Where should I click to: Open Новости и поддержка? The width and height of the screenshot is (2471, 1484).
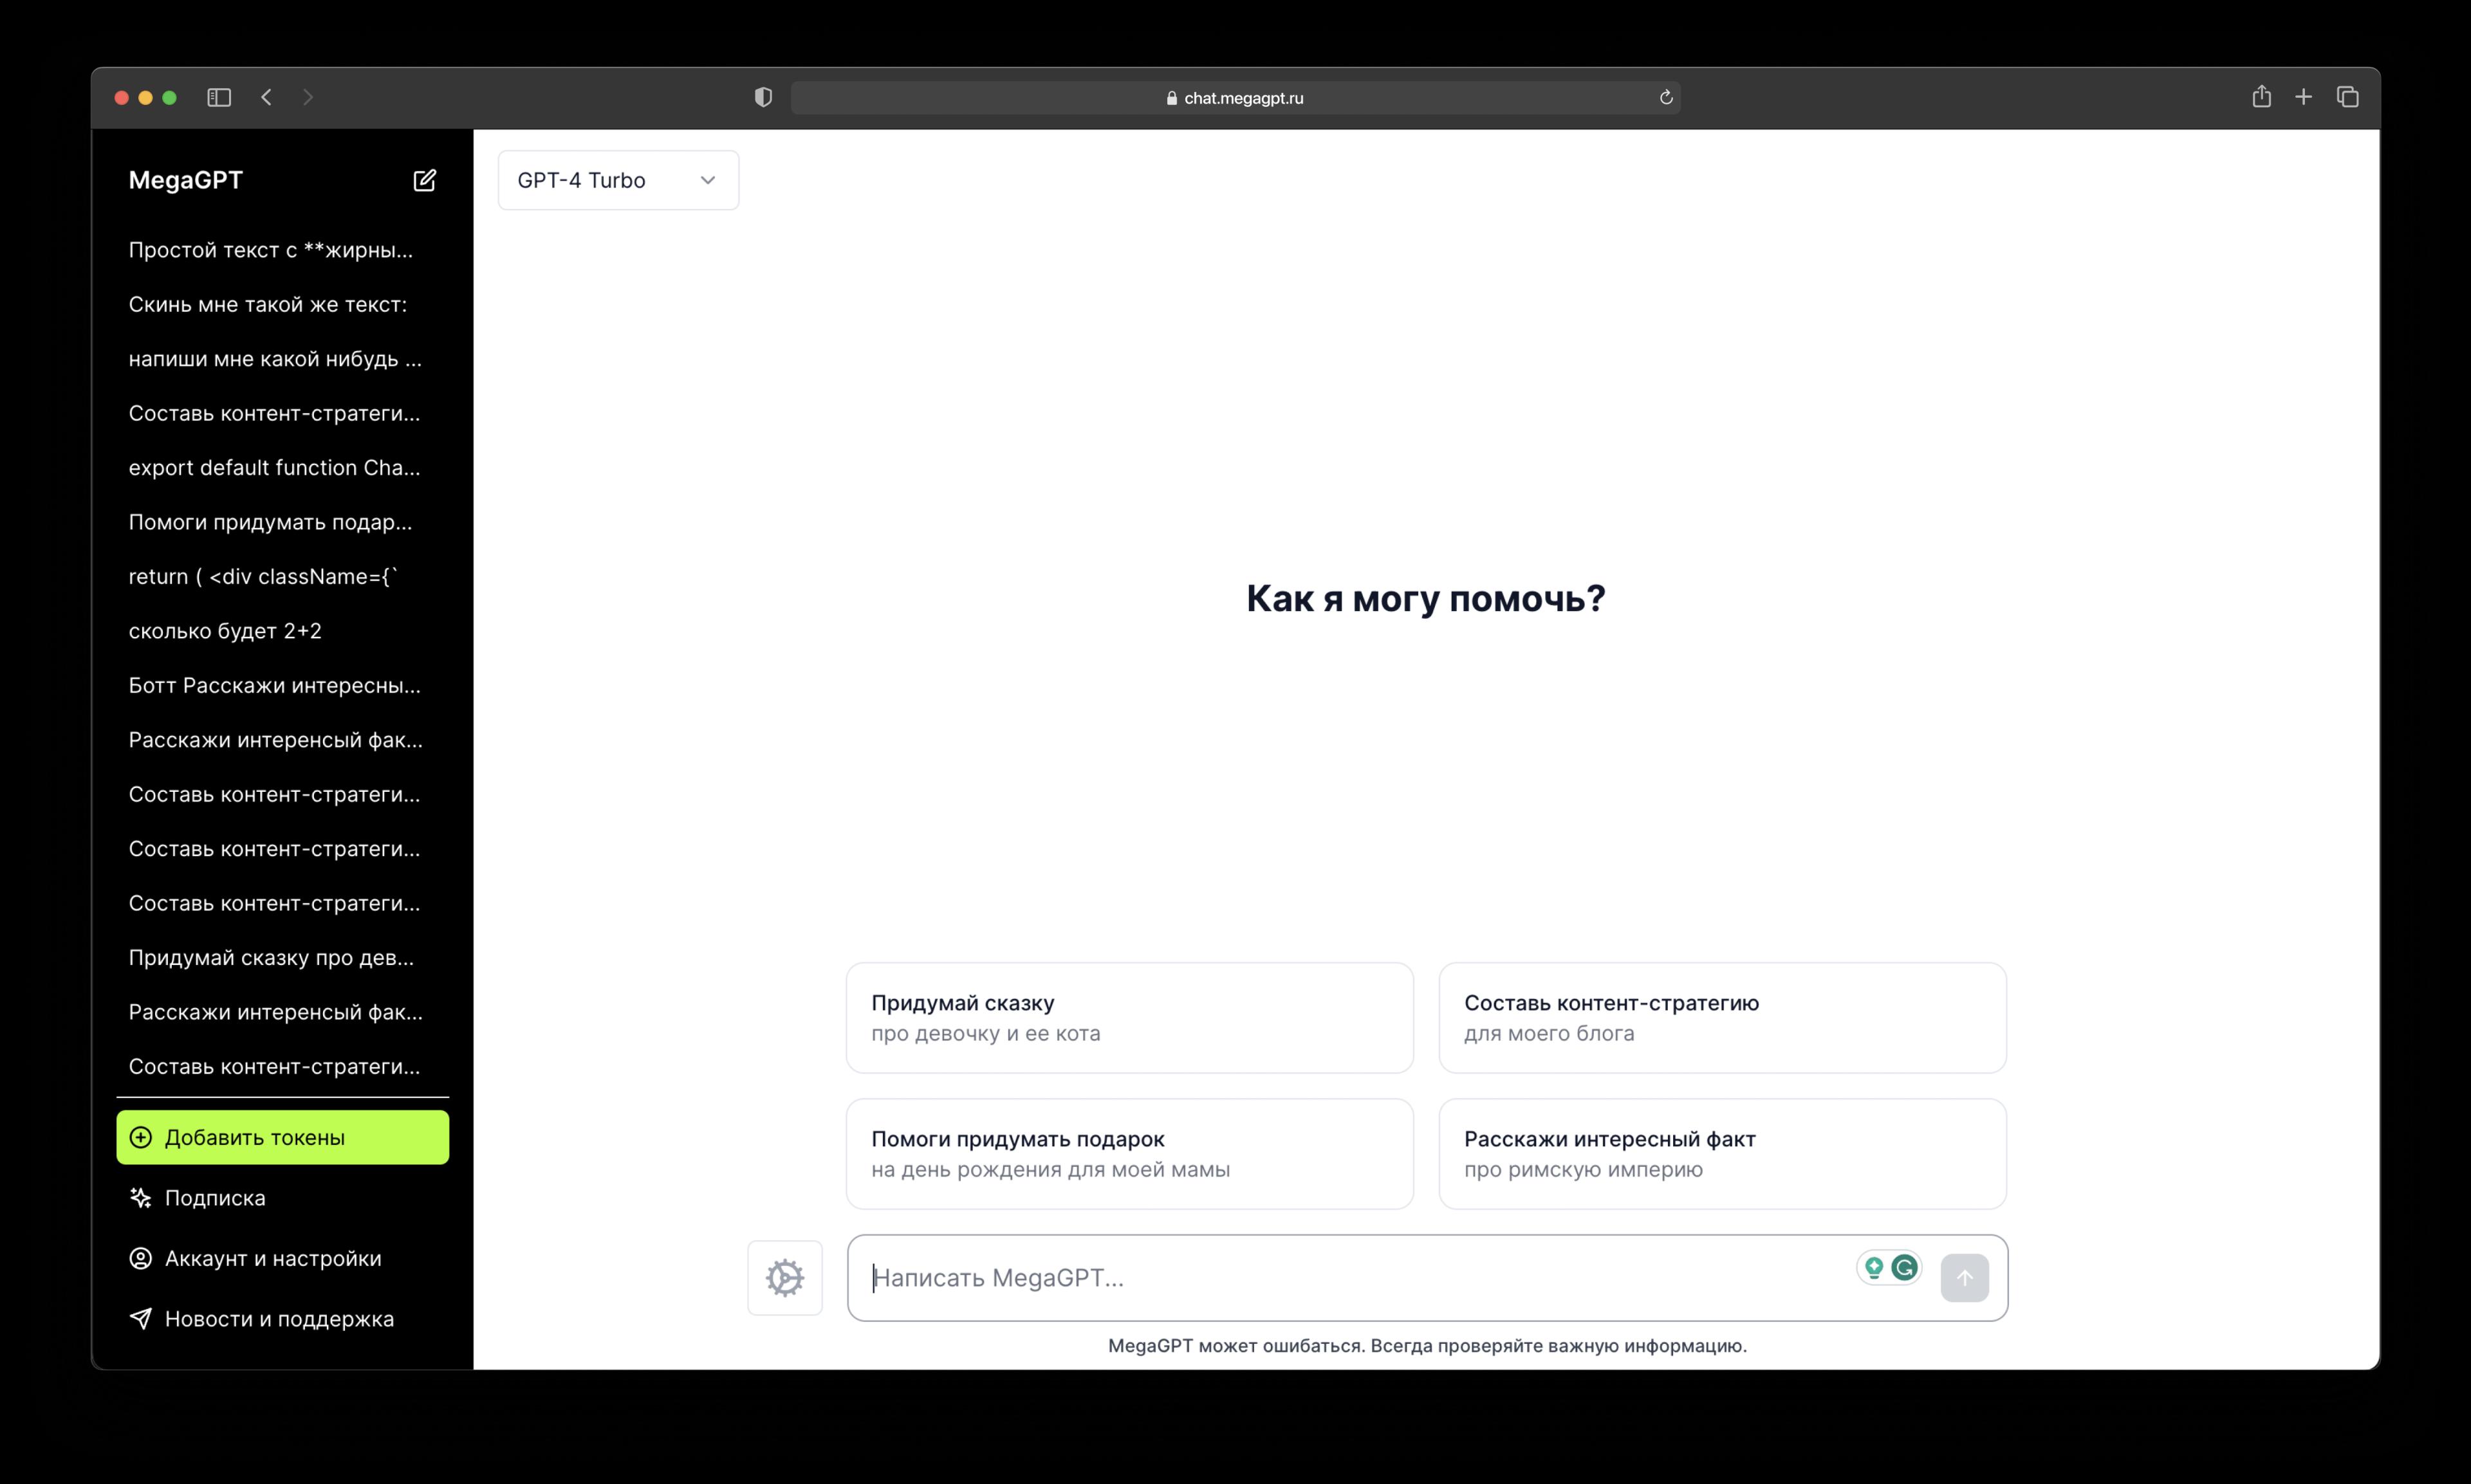(x=282, y=1319)
